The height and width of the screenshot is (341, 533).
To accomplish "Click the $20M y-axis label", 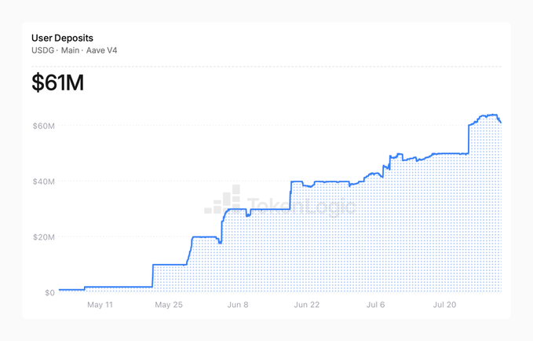I will (x=43, y=237).
